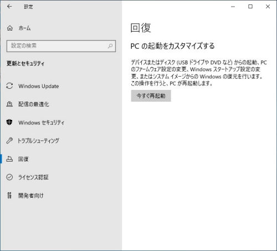Go to Windows セキュリティ settings

point(61,122)
